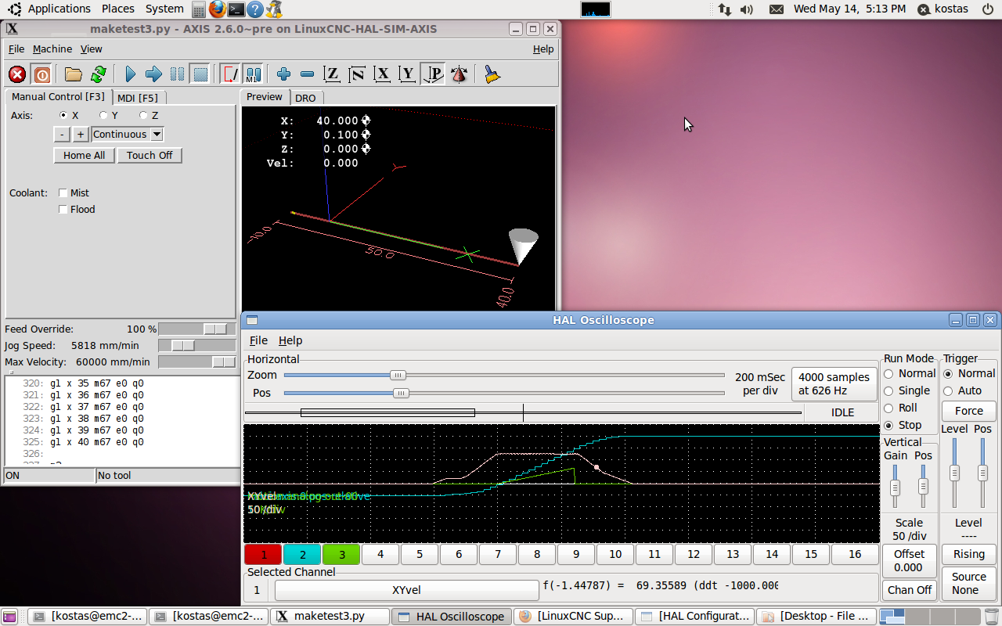Viewport: 1002px width, 626px height.
Task: Zoom in the preview with plus icon
Action: coord(284,74)
